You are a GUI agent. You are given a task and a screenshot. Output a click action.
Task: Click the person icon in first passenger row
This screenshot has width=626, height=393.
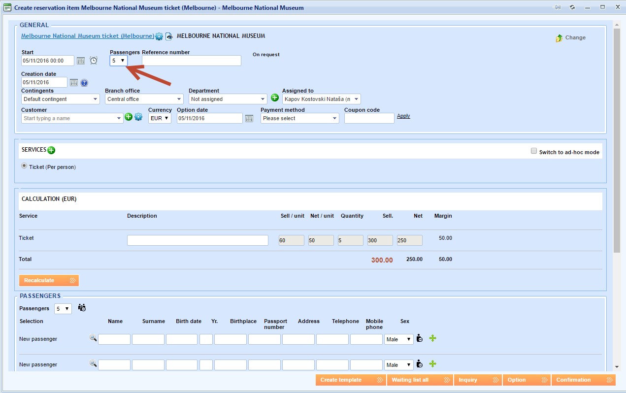[x=420, y=338]
